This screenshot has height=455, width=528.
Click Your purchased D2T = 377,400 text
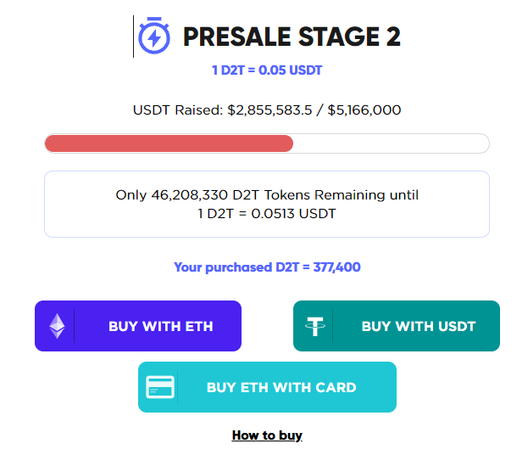coord(267,267)
